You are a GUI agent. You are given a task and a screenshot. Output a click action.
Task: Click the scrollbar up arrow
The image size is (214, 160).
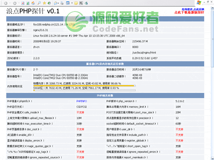[x=212, y=8]
